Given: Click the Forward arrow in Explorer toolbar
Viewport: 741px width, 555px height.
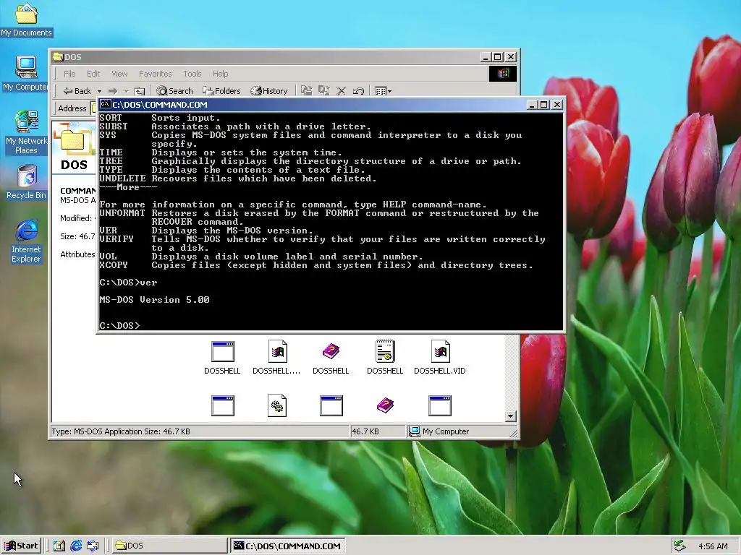Looking at the screenshot, I should click(113, 91).
